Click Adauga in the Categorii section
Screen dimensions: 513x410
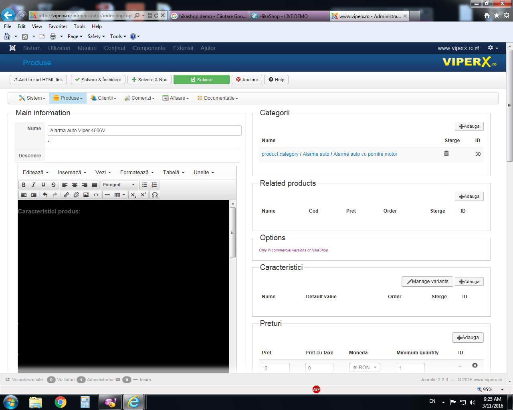tap(469, 127)
